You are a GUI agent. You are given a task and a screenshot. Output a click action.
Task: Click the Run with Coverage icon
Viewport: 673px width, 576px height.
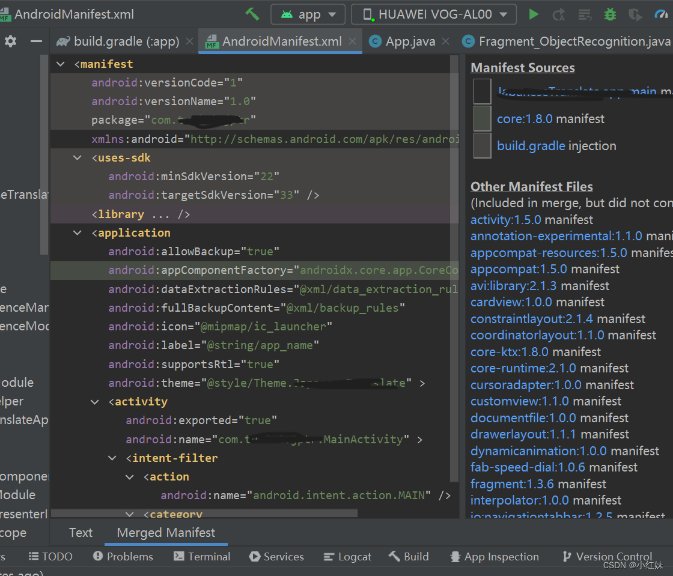coord(635,14)
